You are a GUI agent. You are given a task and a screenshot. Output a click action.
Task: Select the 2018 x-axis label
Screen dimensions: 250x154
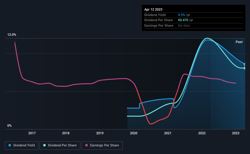(66, 133)
